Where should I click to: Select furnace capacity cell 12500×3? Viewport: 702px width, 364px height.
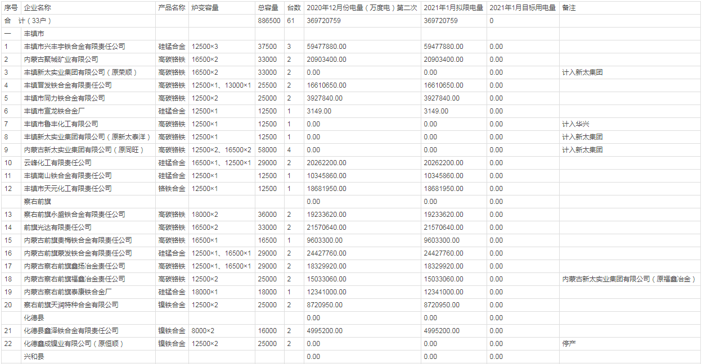pyautogui.click(x=205, y=47)
